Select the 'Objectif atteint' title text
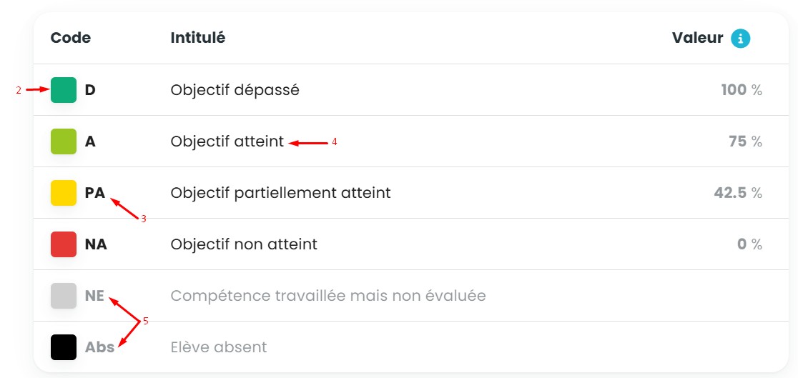 (x=227, y=141)
